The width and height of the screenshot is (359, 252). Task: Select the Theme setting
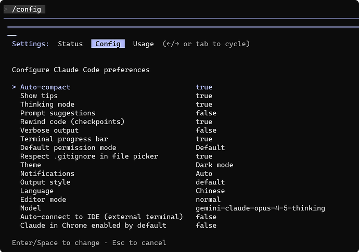[x=31, y=165]
